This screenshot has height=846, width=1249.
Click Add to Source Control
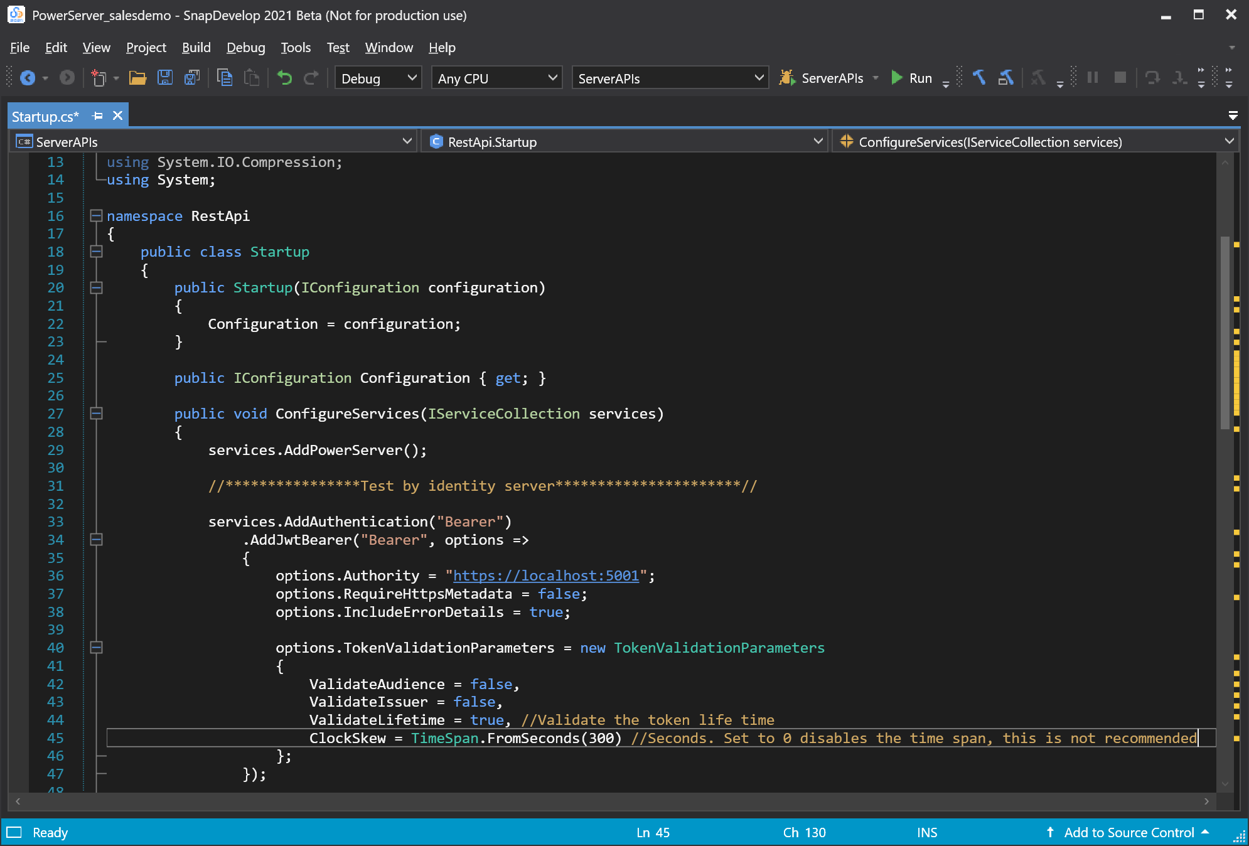(x=1128, y=832)
